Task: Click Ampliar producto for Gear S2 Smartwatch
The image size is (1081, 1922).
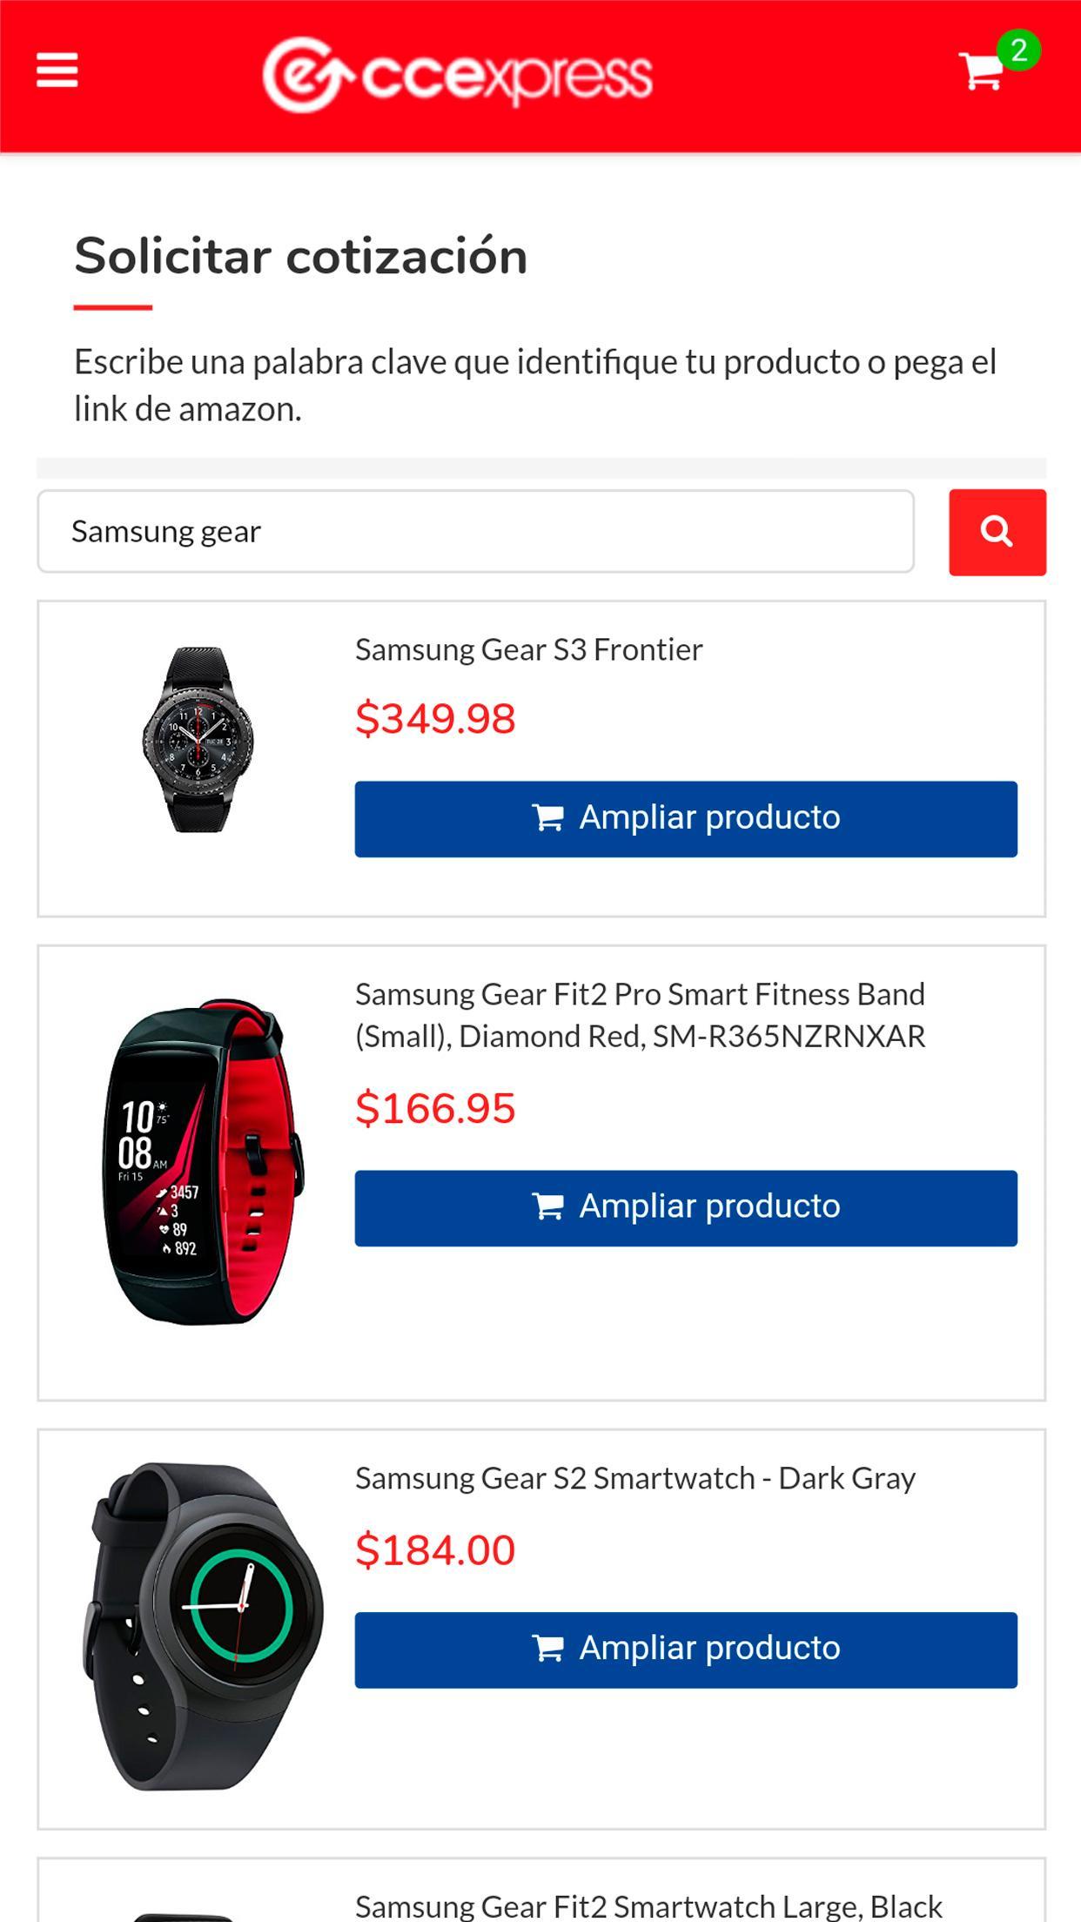Action: [x=686, y=1650]
